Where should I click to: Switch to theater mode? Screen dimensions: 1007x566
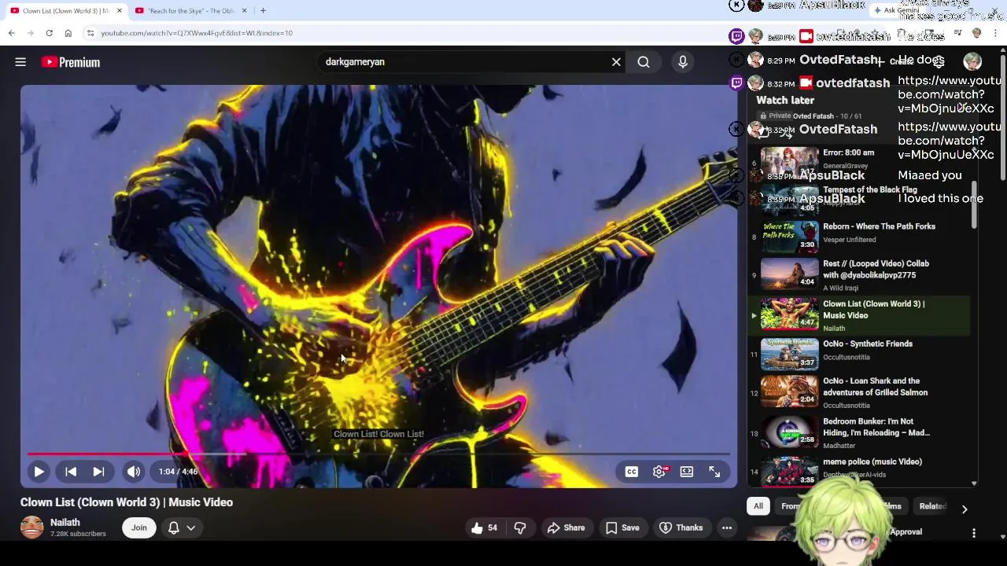[x=687, y=472]
